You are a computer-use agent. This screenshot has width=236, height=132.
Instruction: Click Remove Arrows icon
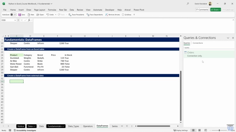(x=107, y=15)
